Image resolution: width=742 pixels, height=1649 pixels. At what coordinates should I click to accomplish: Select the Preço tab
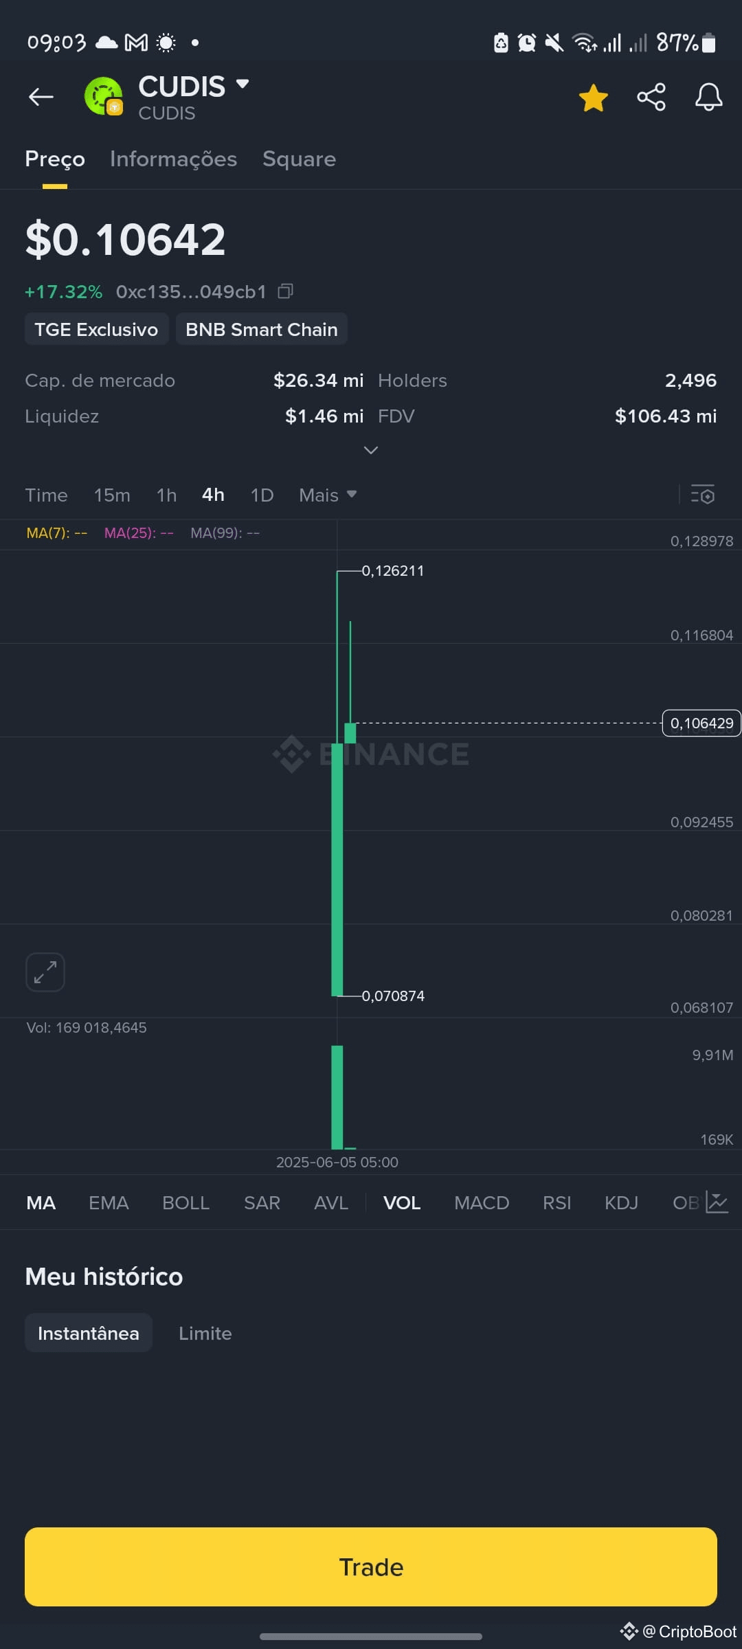pos(55,159)
